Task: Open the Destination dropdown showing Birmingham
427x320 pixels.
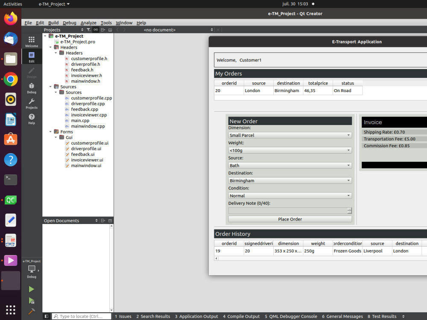Action: click(x=290, y=180)
